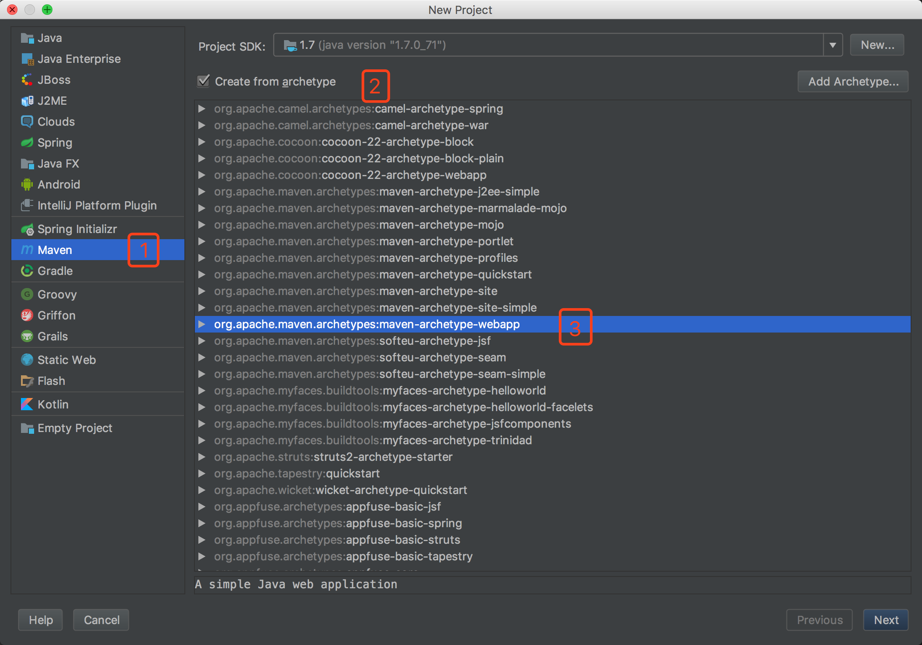Screen dimensions: 922x645
Task: Select the Gradle icon
Action: point(27,271)
